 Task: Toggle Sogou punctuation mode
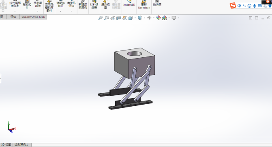tap(244, 6)
